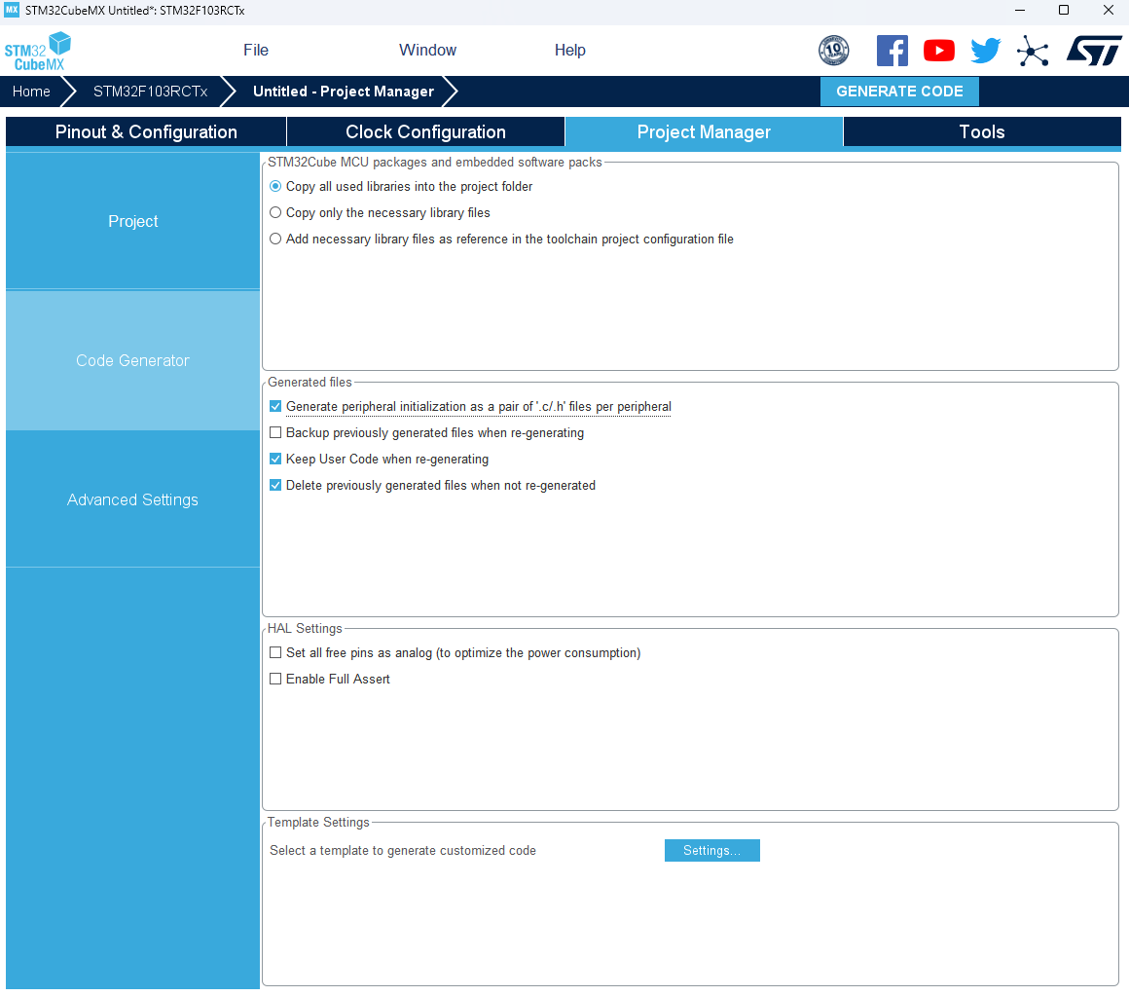This screenshot has width=1129, height=996.
Task: Open the Advanced Settings side section
Action: [132, 499]
